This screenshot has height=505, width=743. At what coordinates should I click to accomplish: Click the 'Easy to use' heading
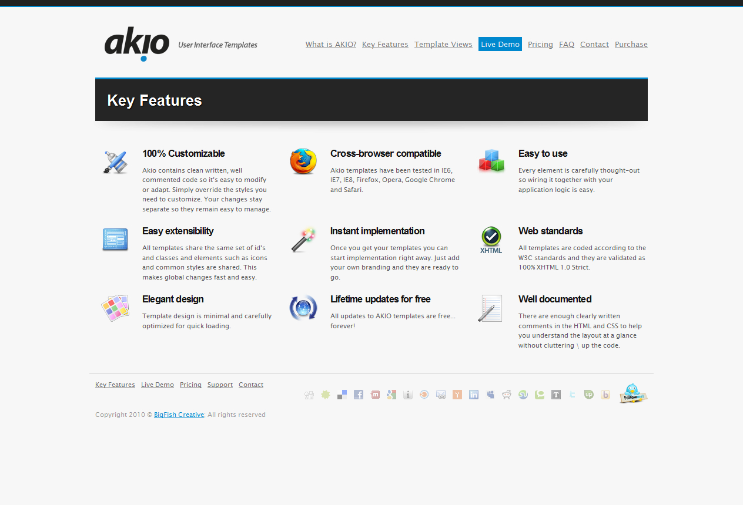pyautogui.click(x=543, y=154)
